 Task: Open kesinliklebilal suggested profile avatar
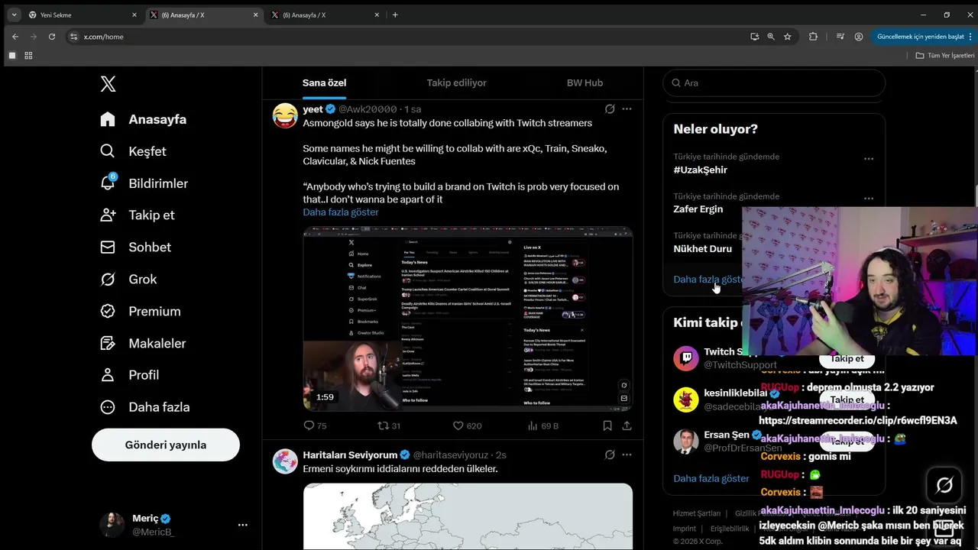pos(685,400)
